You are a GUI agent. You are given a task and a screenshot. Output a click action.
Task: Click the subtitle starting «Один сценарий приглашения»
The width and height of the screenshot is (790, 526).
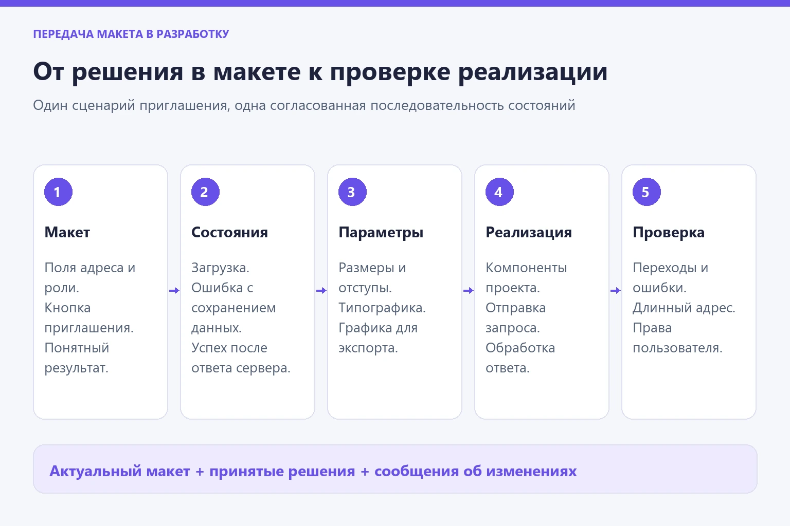(x=304, y=106)
